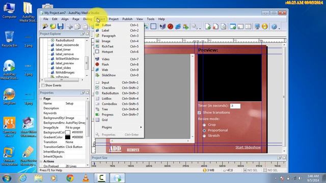Click the ADD label on canvas
This screenshot has width=326, height=183.
[115, 148]
